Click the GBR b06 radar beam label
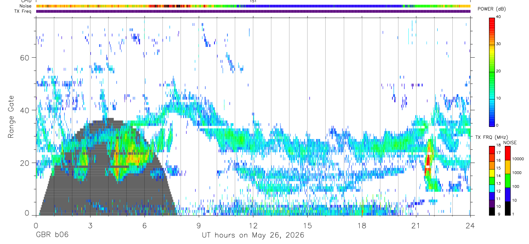Image resolution: width=529 pixels, height=244 pixels. tap(52, 235)
